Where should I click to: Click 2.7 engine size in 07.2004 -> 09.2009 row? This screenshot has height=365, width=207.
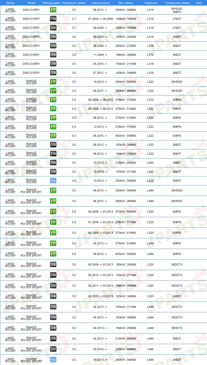(x=74, y=19)
